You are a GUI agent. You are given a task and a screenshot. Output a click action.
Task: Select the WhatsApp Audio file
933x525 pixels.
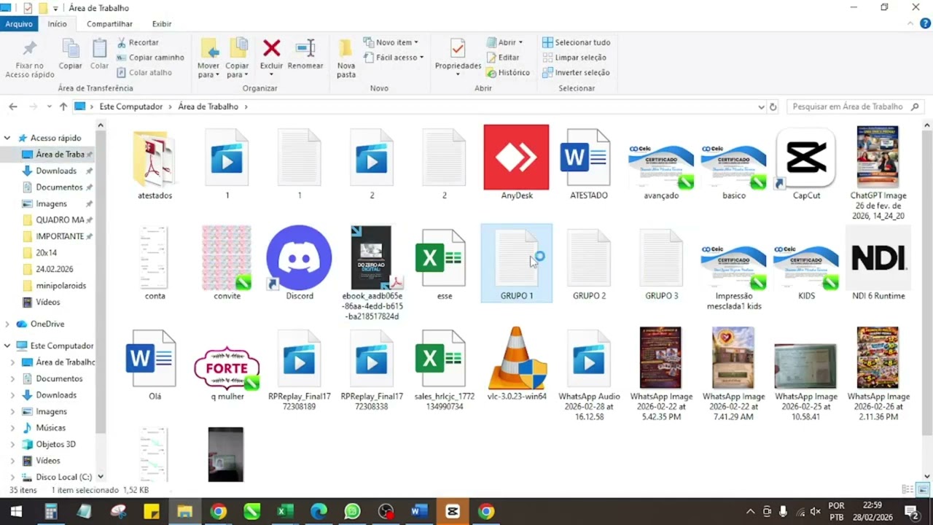589,358
